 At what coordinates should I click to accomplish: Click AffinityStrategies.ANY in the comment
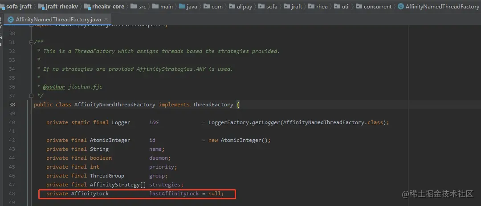point(171,69)
